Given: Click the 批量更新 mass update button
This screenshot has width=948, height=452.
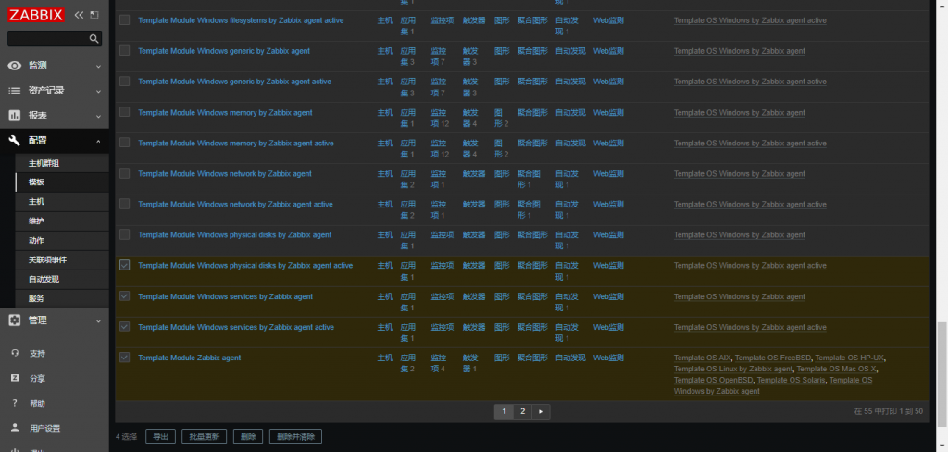Looking at the screenshot, I should (x=204, y=436).
